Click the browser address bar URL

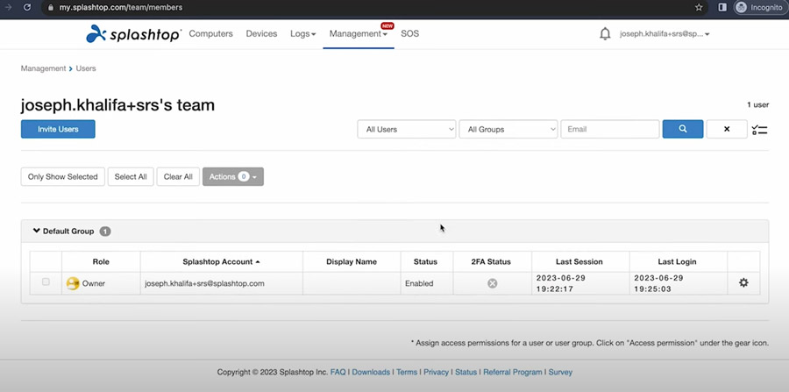point(121,8)
